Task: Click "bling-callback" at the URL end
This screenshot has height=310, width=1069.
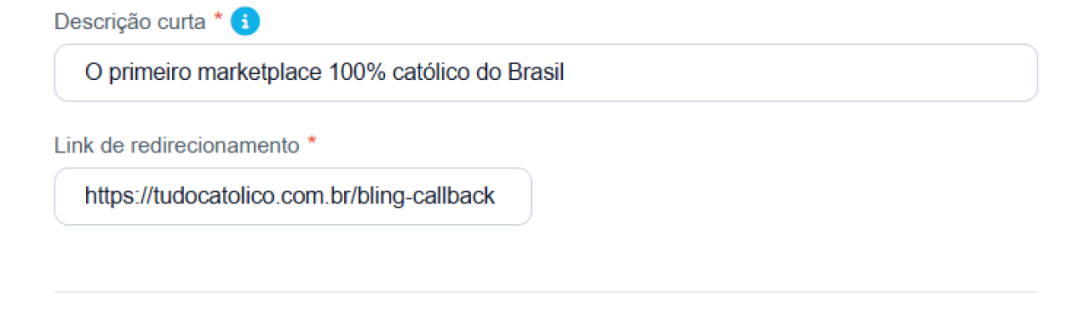Action: [x=428, y=197]
